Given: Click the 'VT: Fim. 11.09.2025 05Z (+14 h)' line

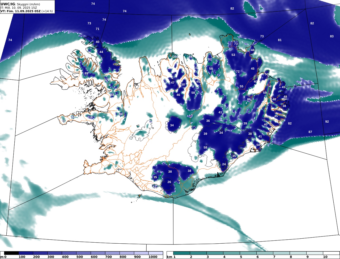Looking at the screenshot, I should [x=27, y=11].
